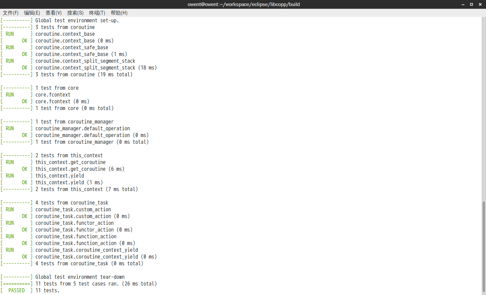Click the PASSED status line
This screenshot has width=486, height=295.
pyautogui.click(x=30, y=290)
